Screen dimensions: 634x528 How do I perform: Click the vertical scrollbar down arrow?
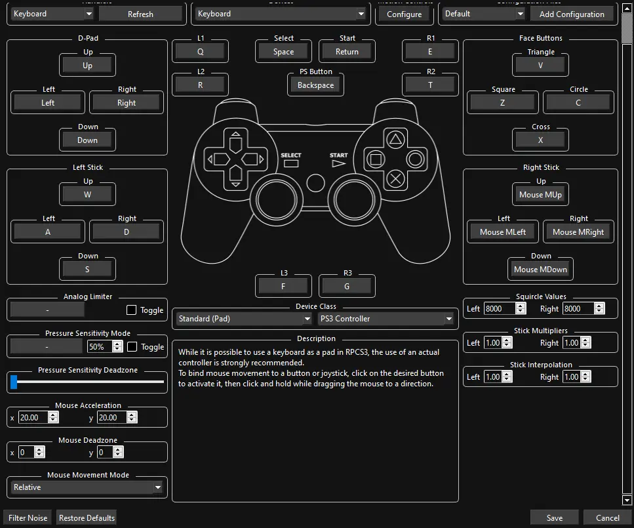click(627, 500)
